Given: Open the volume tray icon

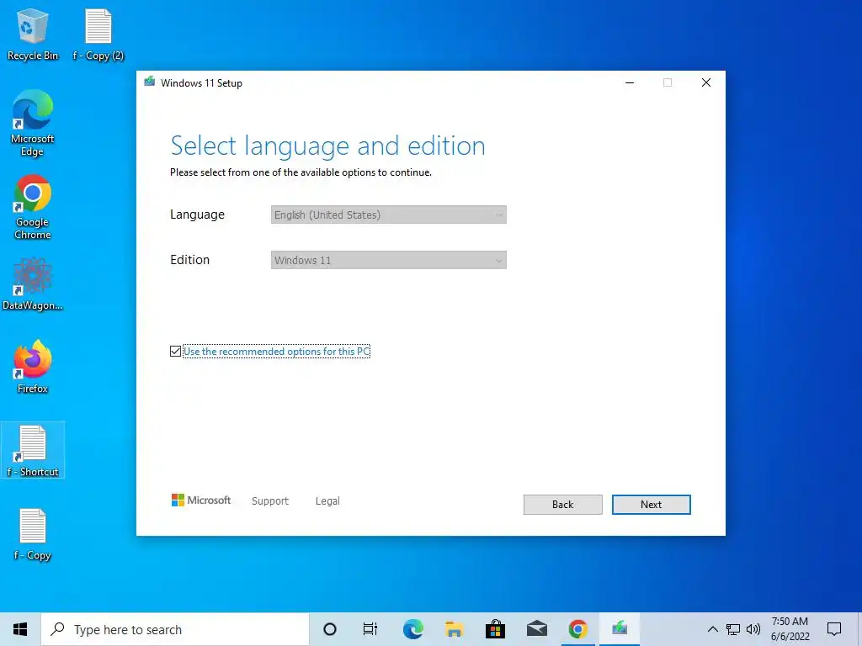Looking at the screenshot, I should point(753,629).
